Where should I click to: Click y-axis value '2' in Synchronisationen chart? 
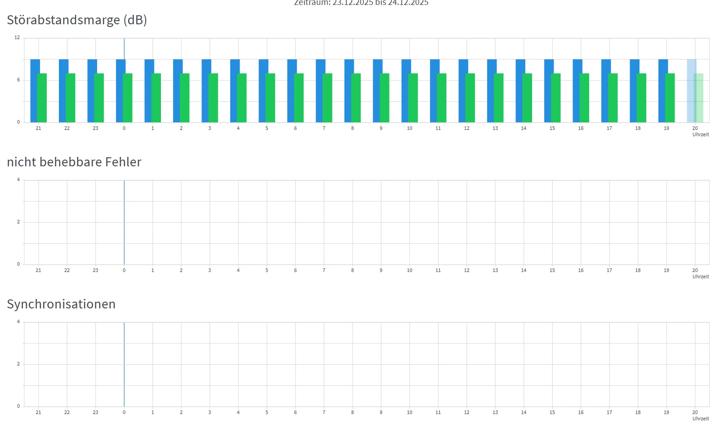click(18, 364)
